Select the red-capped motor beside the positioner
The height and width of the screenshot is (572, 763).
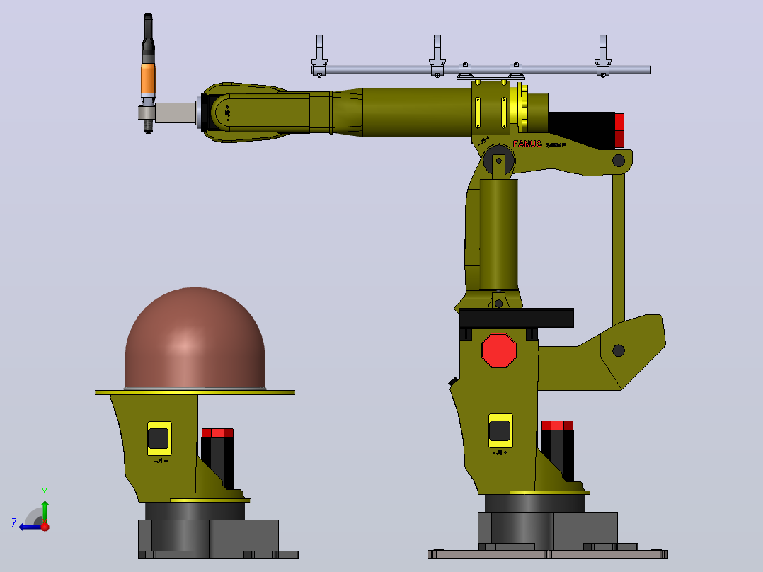(217, 459)
